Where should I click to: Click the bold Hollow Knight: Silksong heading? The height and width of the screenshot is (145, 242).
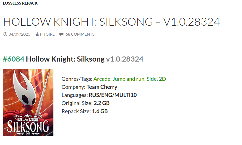[65, 59]
